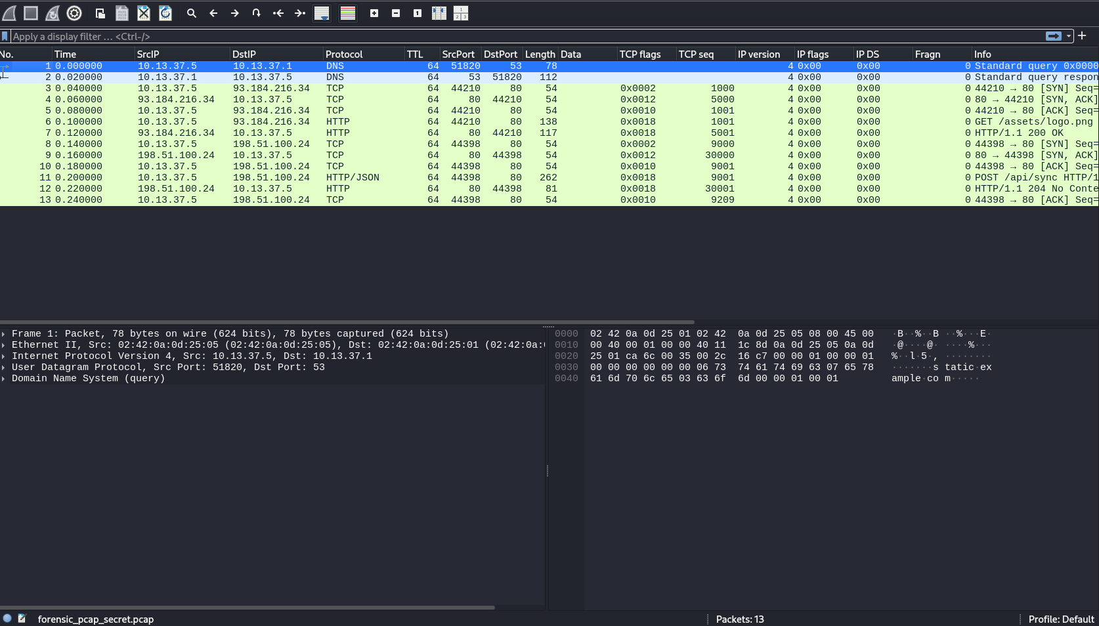The image size is (1099, 626).
Task: Sort by the SrcIP column header
Action: [x=183, y=54]
